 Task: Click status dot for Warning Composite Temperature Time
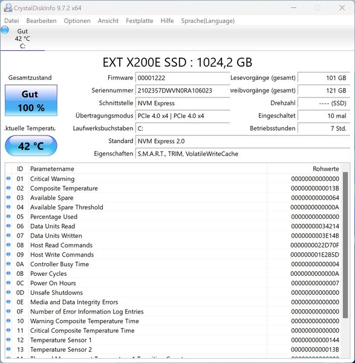click(x=8, y=321)
